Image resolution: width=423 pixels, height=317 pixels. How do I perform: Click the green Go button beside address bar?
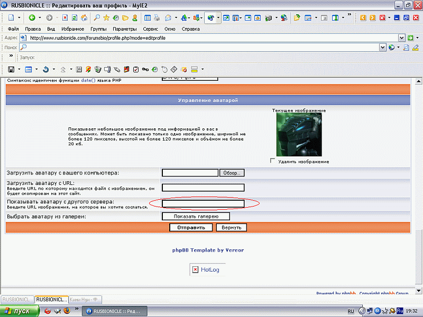click(411, 38)
